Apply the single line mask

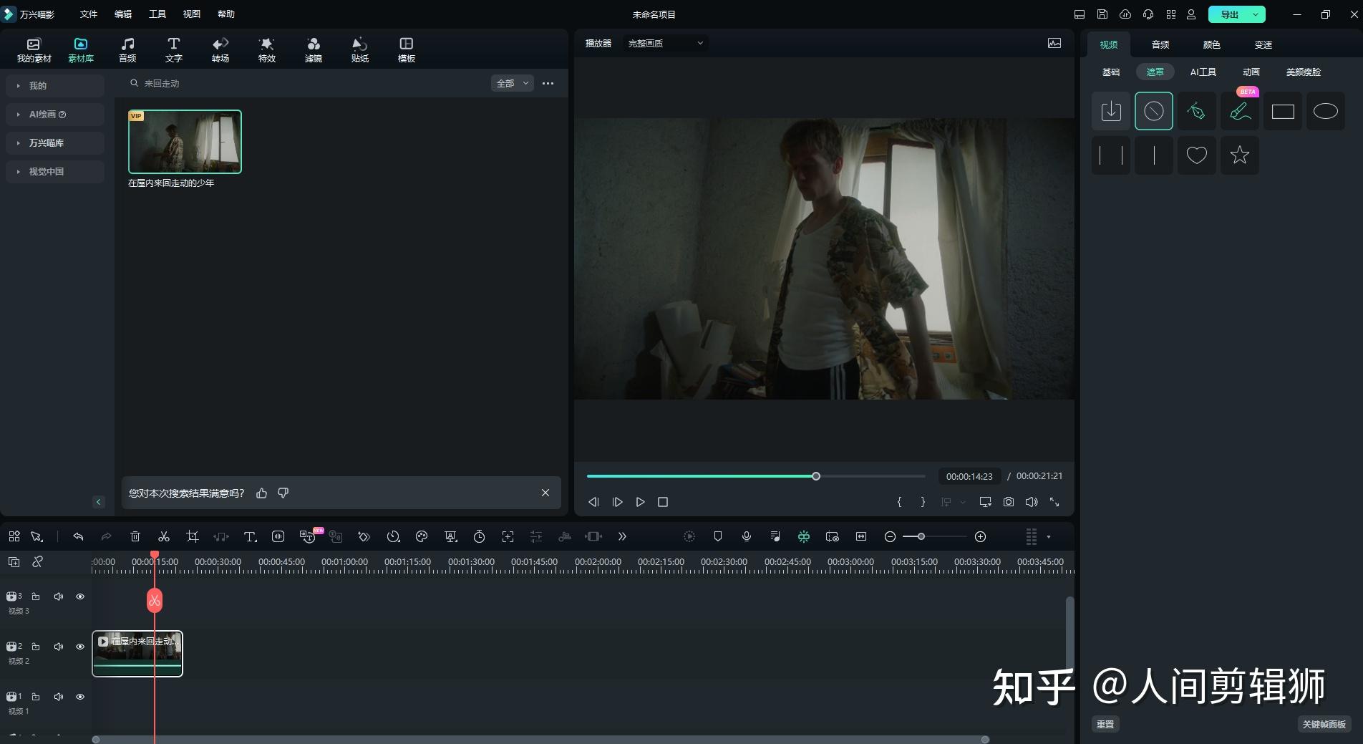(x=1154, y=155)
